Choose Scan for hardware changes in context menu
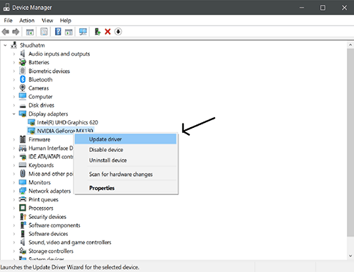The height and width of the screenshot is (272, 354). (x=125, y=175)
